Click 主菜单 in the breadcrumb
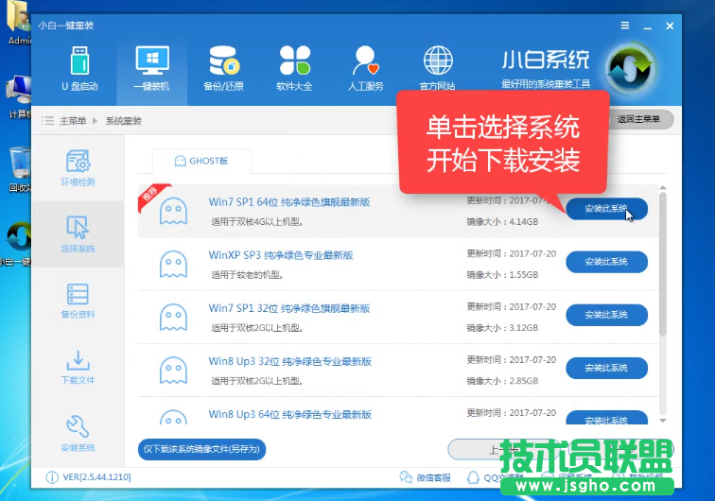This screenshot has width=715, height=501. coord(73,121)
